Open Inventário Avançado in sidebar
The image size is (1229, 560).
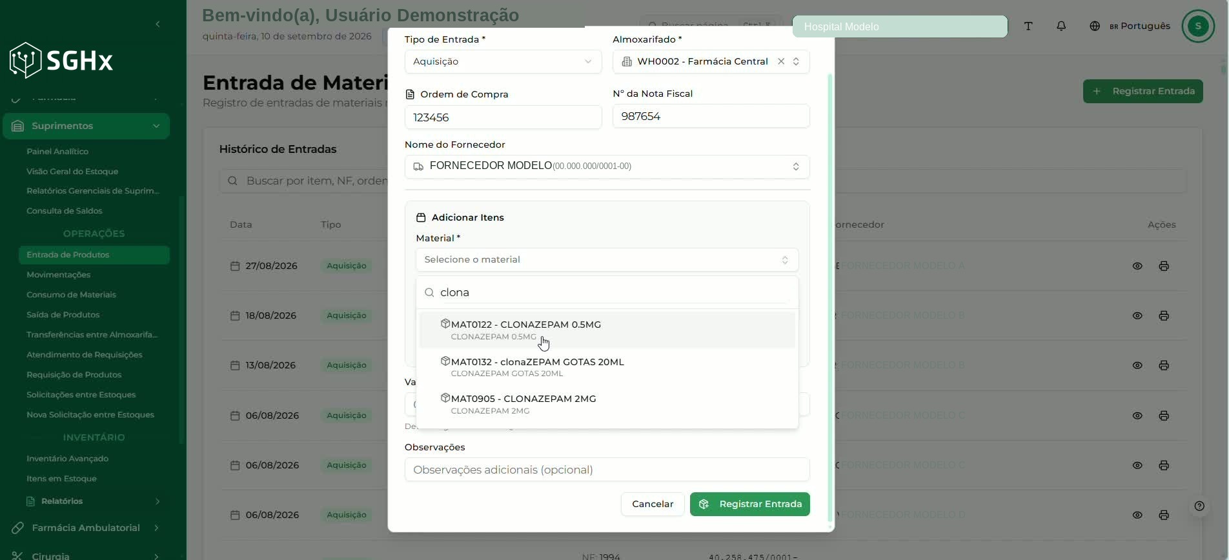(67, 459)
